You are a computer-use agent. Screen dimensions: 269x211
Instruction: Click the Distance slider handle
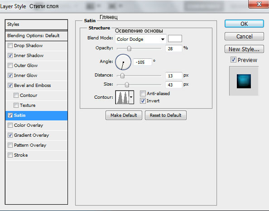tap(122, 76)
